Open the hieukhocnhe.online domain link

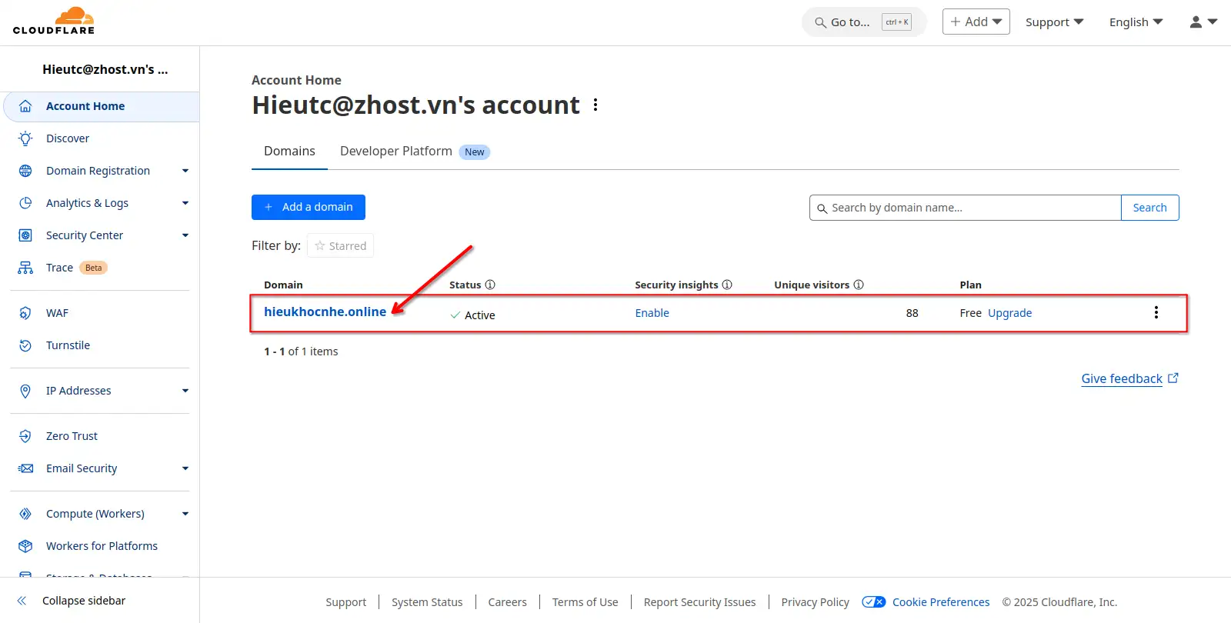click(x=325, y=311)
